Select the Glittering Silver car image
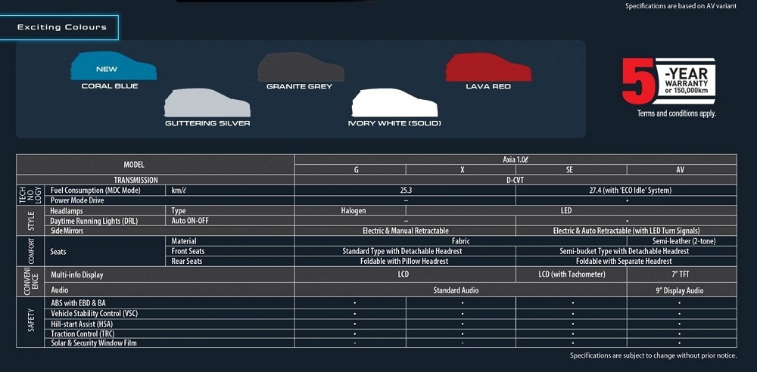This screenshot has height=372, width=757. pos(207,103)
